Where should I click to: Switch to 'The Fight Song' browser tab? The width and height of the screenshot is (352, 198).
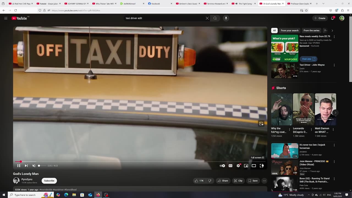(x=243, y=4)
